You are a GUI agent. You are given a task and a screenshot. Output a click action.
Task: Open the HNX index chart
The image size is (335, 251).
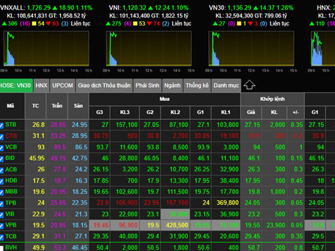click(323, 49)
